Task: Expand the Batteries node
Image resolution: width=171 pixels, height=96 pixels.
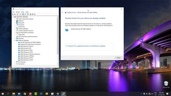Action: pos(15,21)
